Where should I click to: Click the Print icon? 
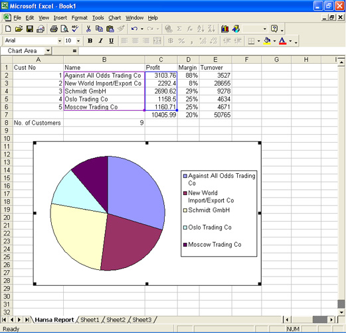tap(54, 29)
